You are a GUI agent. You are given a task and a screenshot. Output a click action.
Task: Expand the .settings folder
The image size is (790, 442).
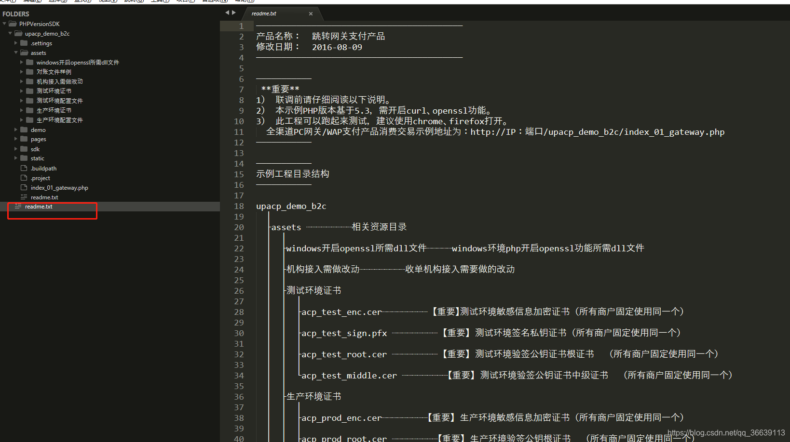[x=16, y=43]
